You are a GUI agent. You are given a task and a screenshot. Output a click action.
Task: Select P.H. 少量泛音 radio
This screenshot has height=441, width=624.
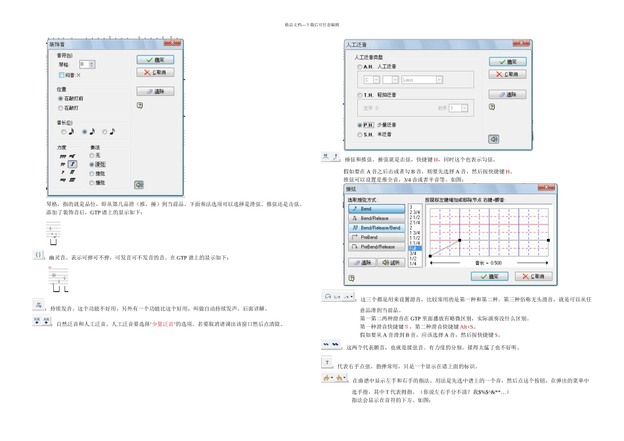[360, 125]
